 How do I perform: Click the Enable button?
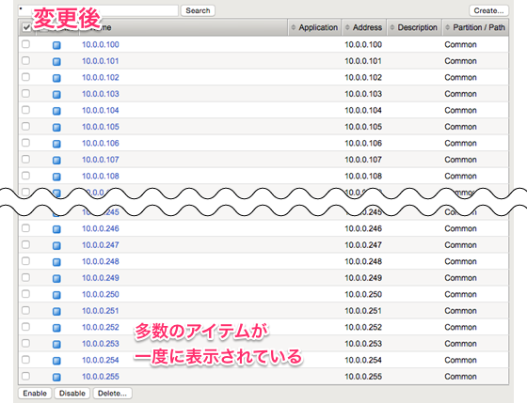[35, 393]
